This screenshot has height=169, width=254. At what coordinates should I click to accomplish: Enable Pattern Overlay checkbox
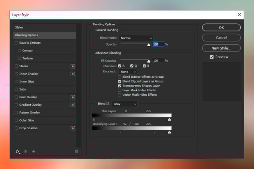17,113
